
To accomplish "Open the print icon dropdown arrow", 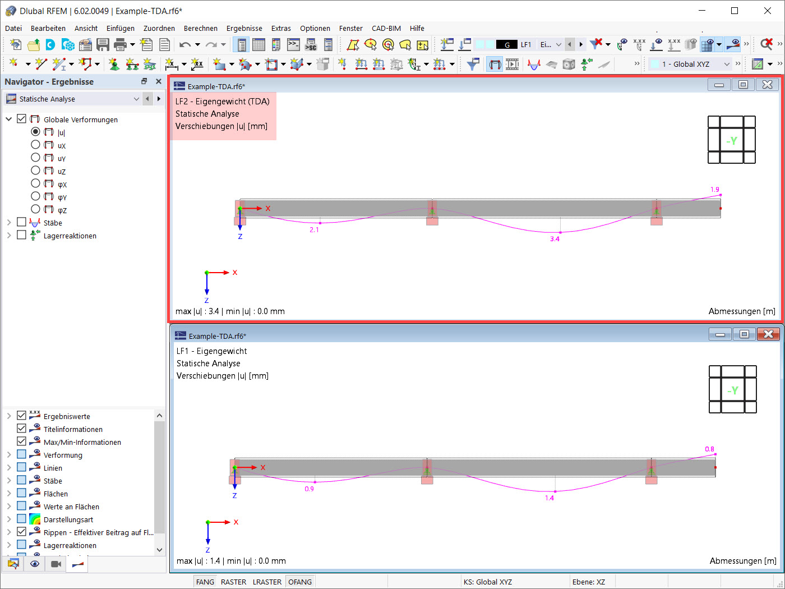I will (x=133, y=44).
